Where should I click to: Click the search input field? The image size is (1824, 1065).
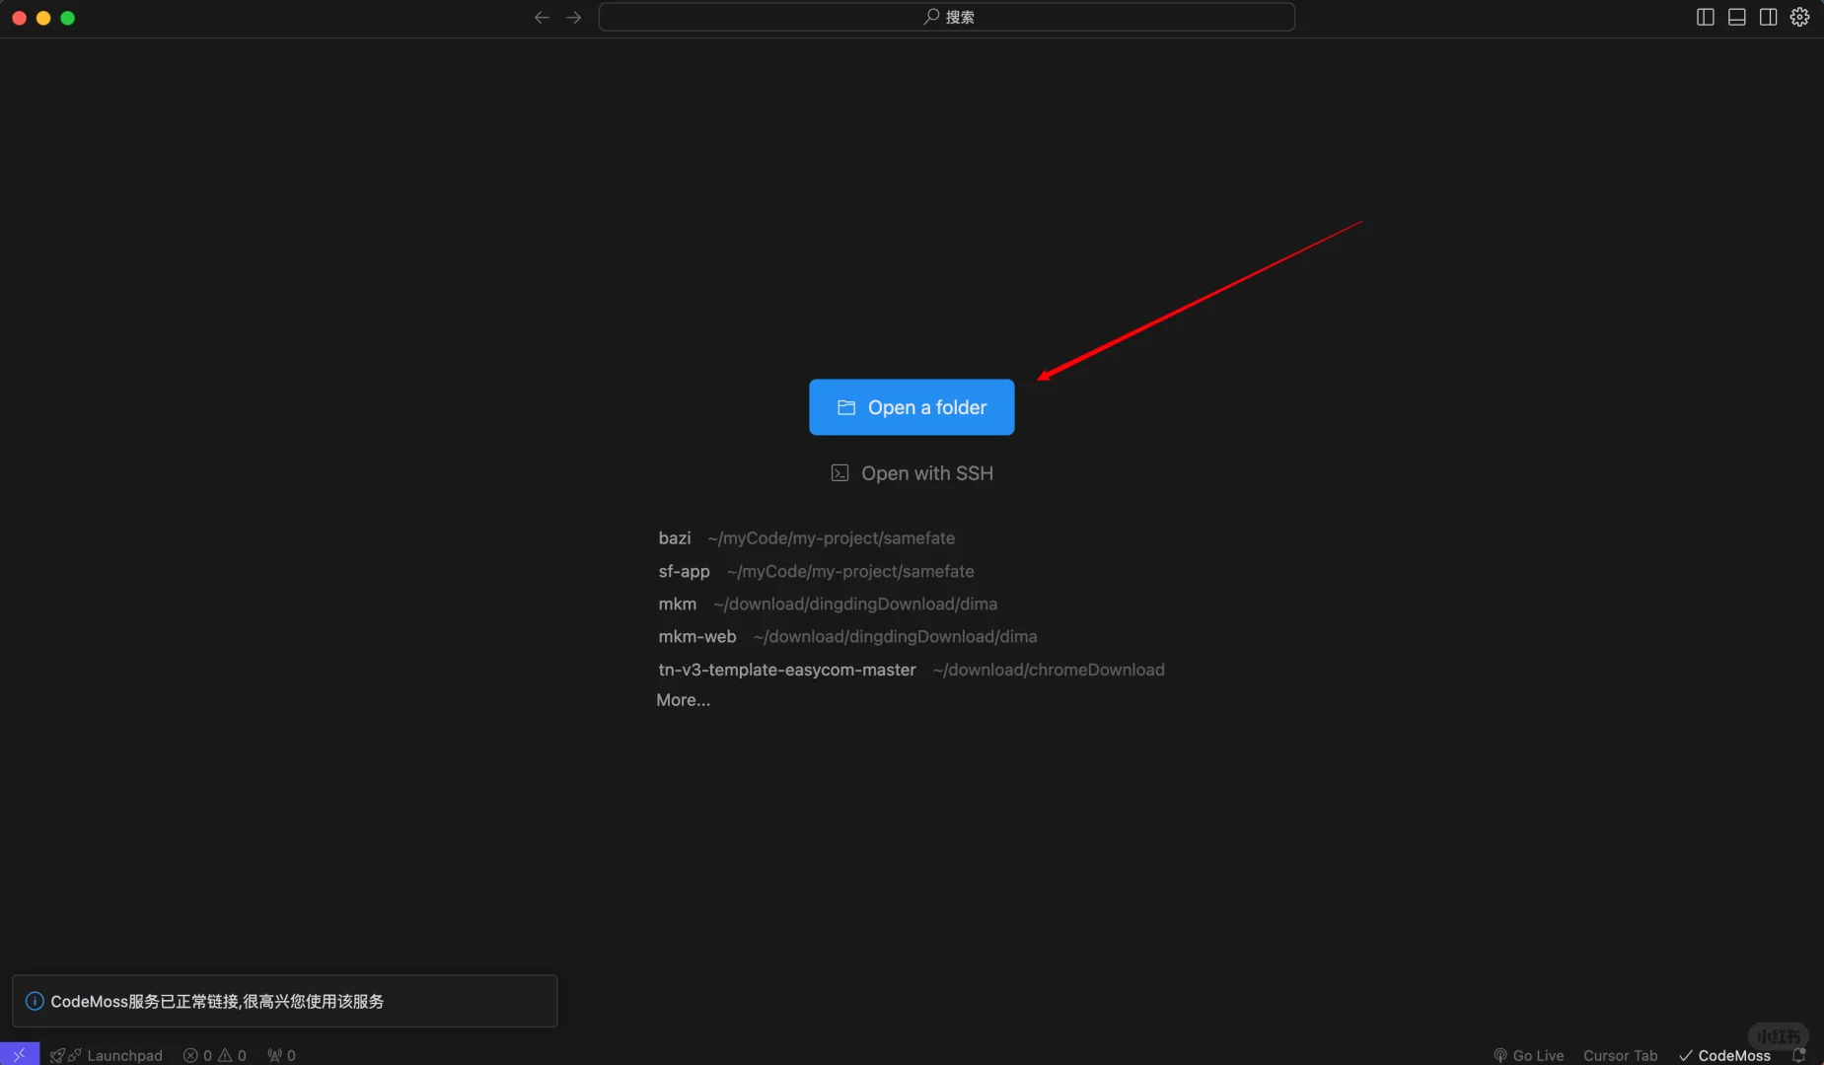[x=945, y=17]
